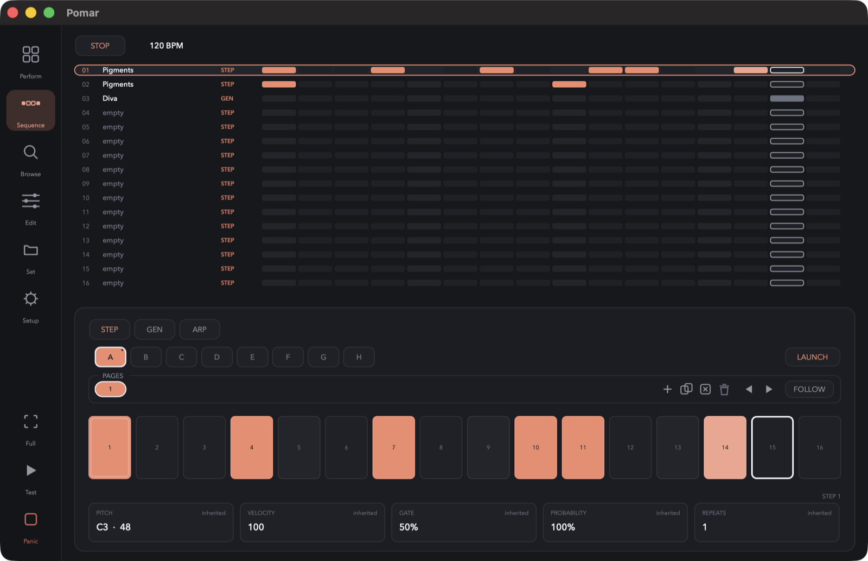868x561 pixels.
Task: Shift steps left with left arrow
Action: 749,389
